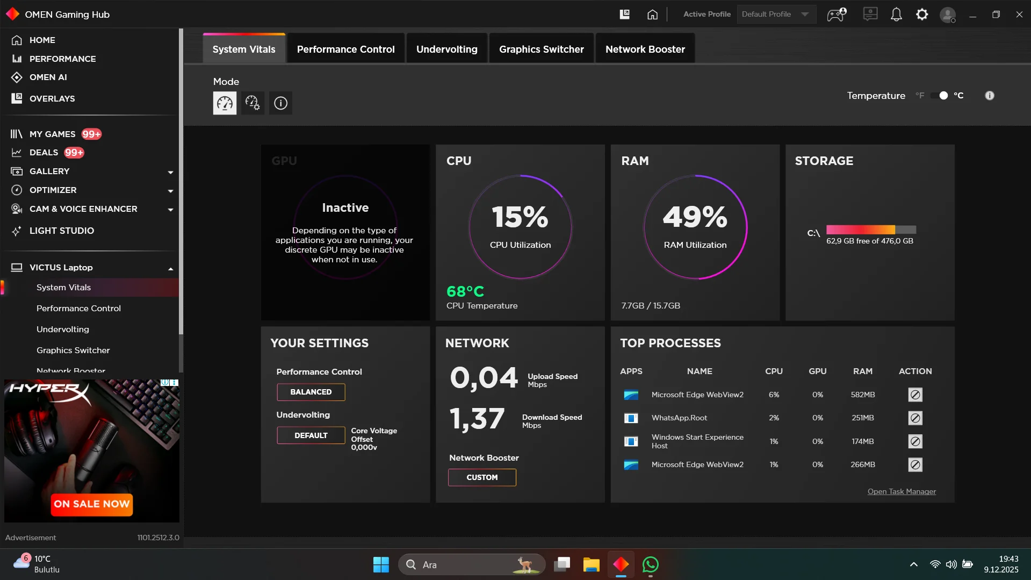Open the Task Manager link
The width and height of the screenshot is (1031, 580).
pos(902,491)
